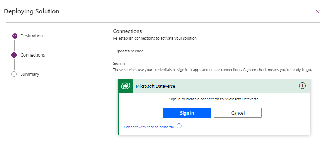Click the Microsoft Dataverse logo icon

click(125, 86)
